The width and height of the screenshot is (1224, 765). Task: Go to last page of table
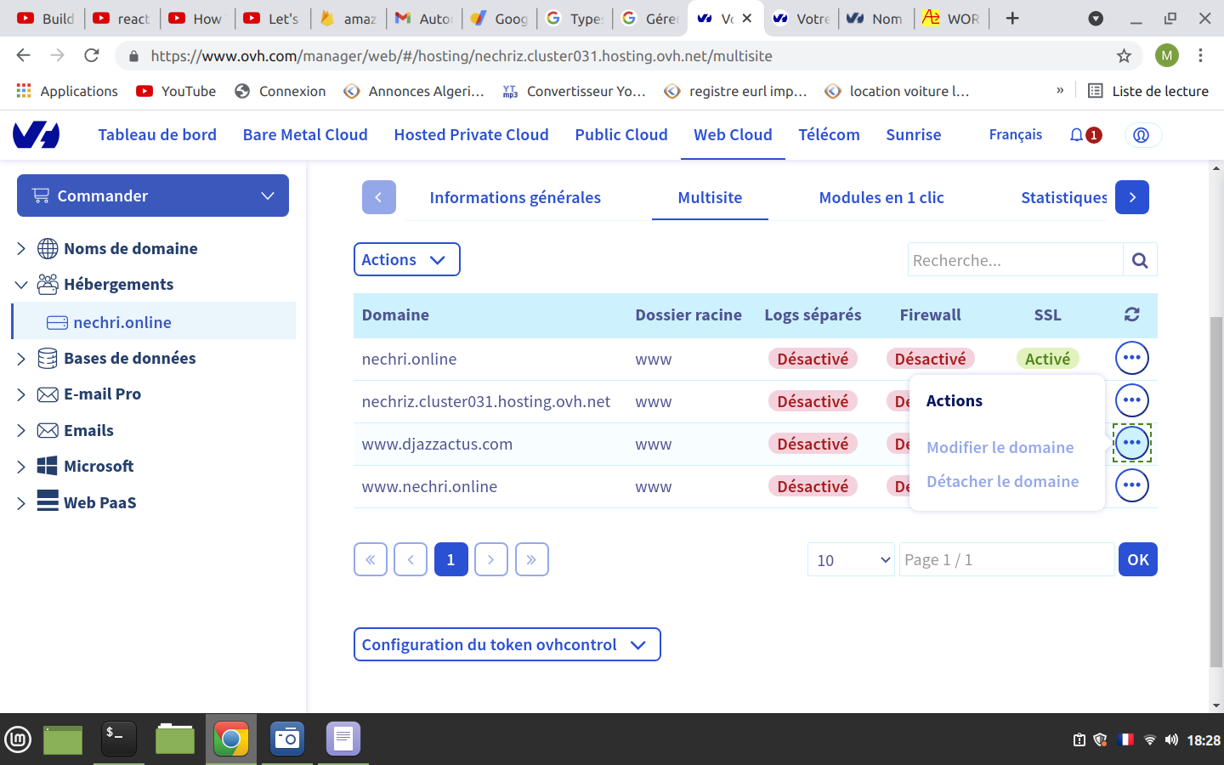(x=531, y=559)
